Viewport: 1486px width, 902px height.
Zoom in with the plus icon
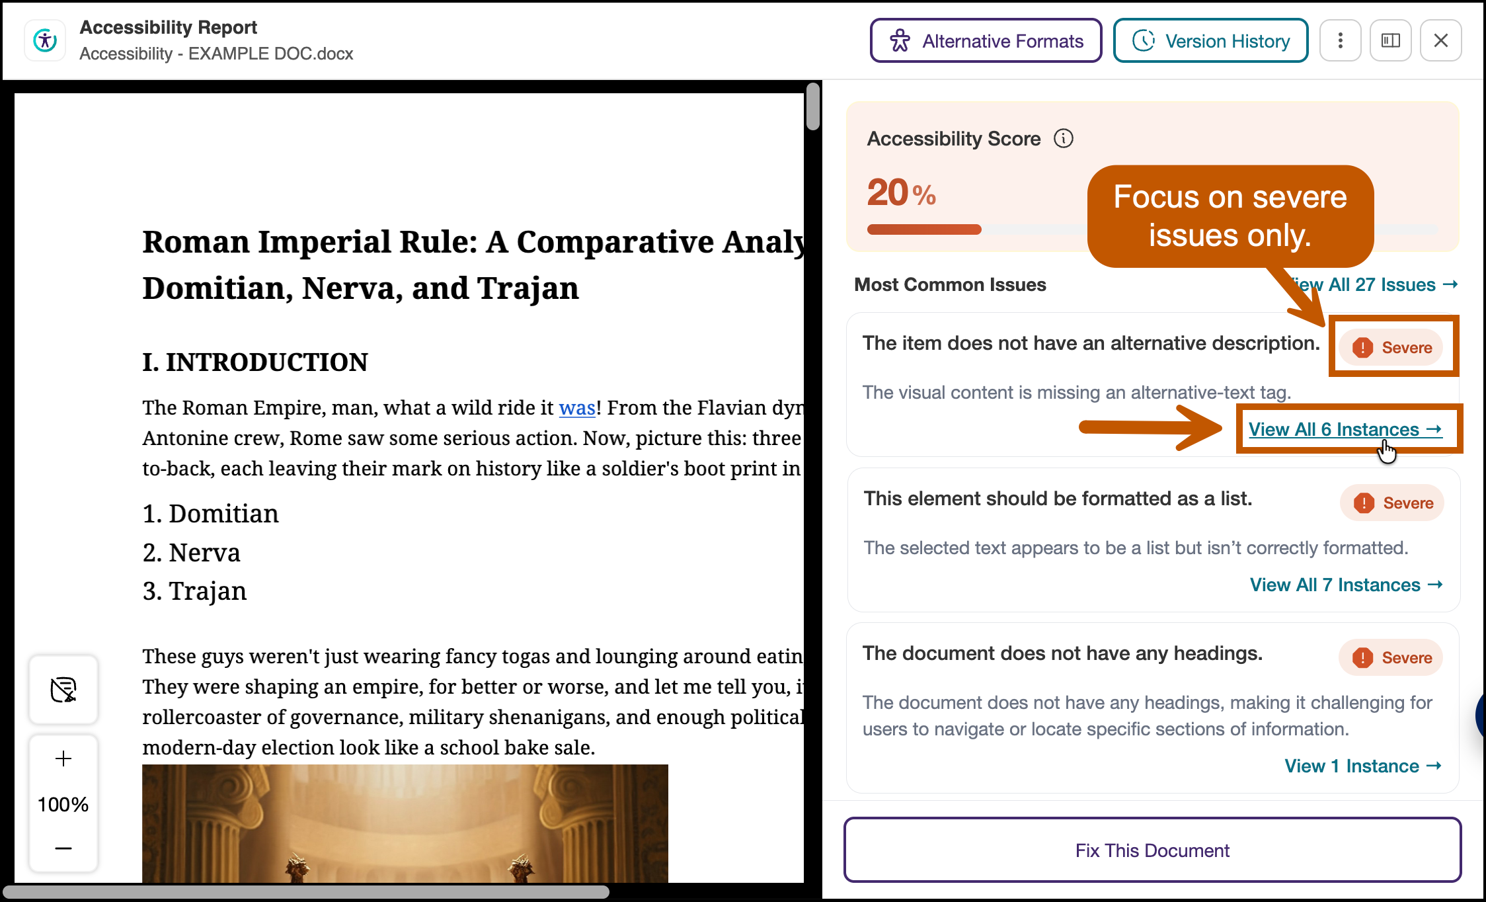click(63, 758)
